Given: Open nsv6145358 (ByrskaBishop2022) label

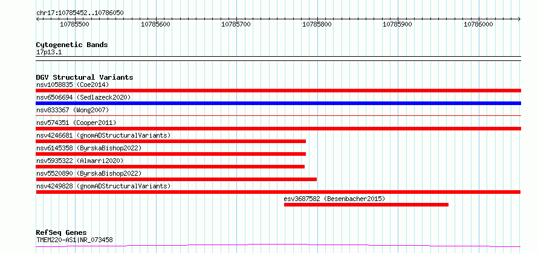Looking at the screenshot, I should [x=89, y=148].
